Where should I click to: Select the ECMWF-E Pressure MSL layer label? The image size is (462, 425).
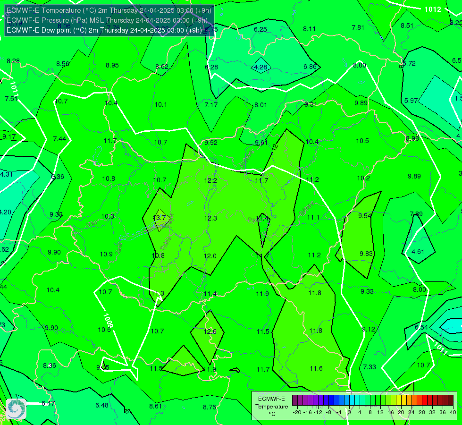tap(107, 20)
